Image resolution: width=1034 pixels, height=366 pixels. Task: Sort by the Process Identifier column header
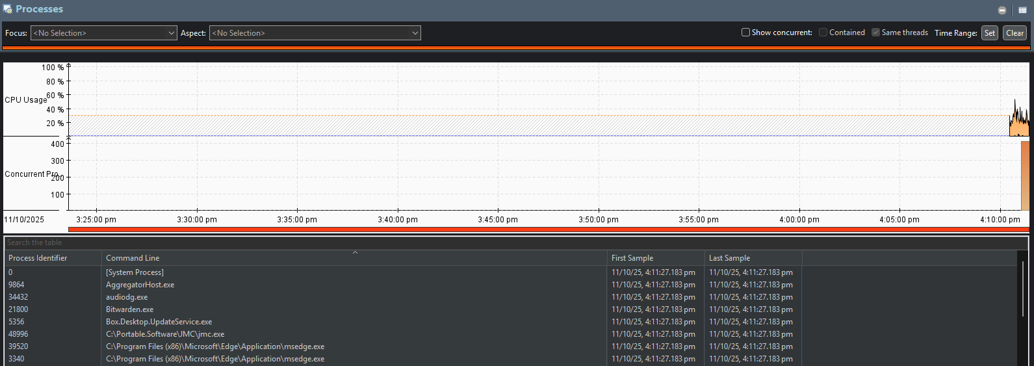52,258
